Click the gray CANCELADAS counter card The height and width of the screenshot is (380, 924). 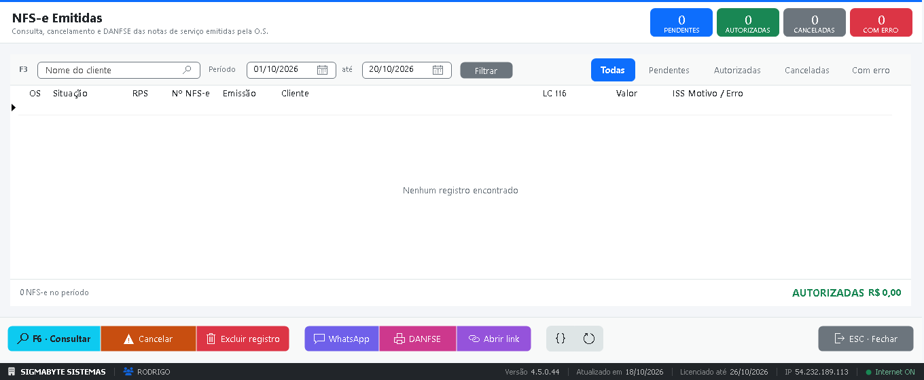point(815,22)
